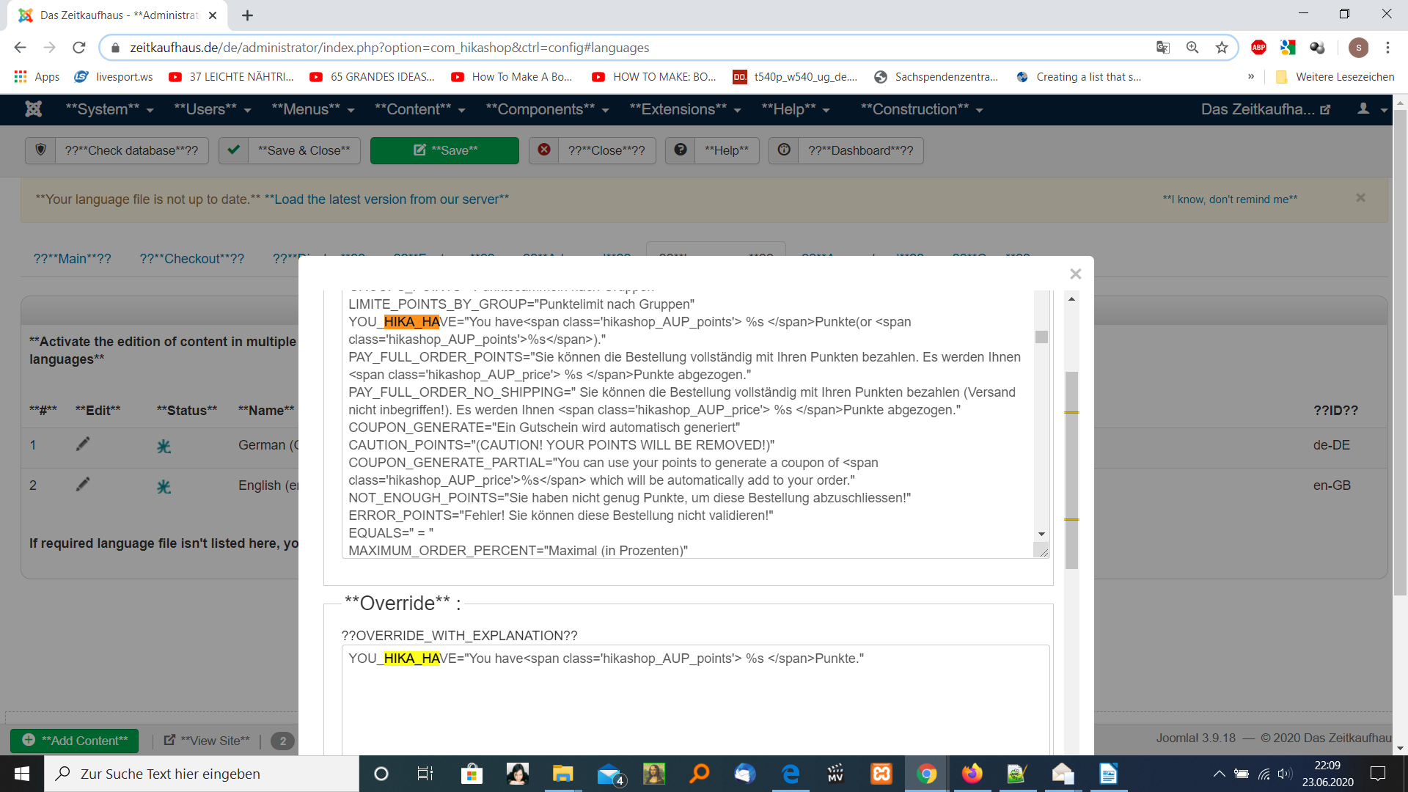The image size is (1408, 792).
Task: Dismiss the language file warning banner
Action: coord(1360,198)
